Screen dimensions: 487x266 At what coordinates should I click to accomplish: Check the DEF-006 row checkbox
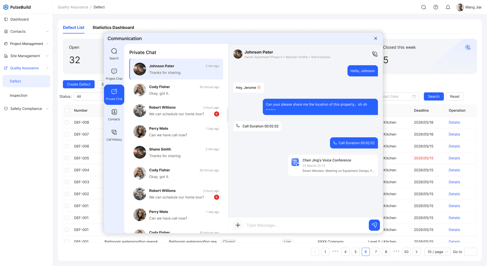[67, 146]
